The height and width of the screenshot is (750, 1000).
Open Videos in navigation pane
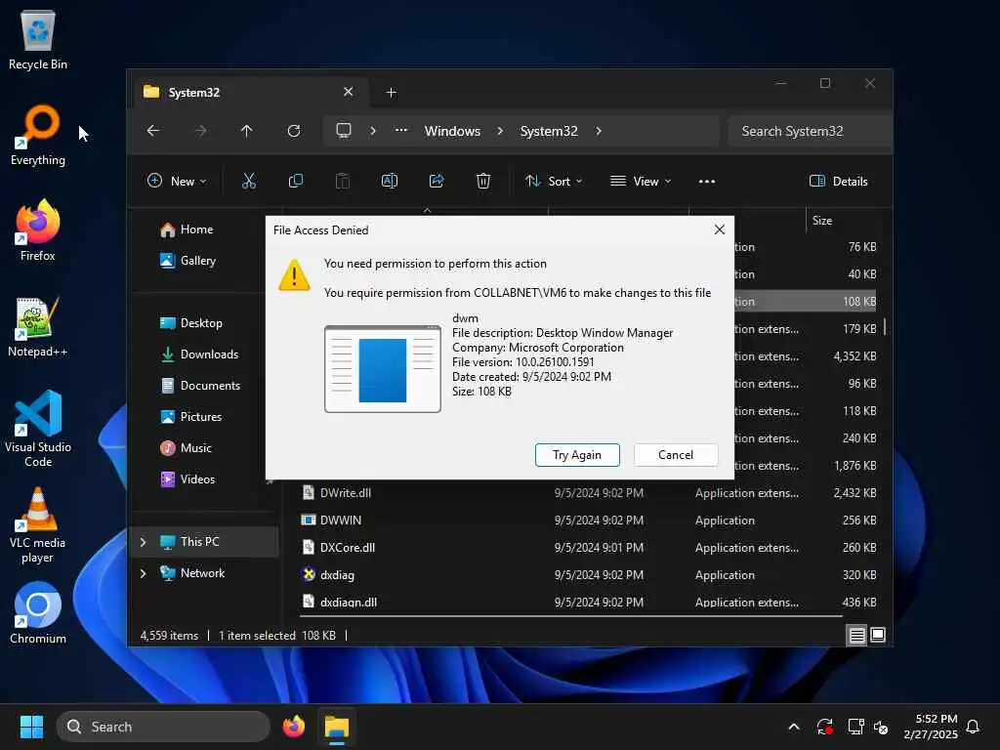(197, 479)
